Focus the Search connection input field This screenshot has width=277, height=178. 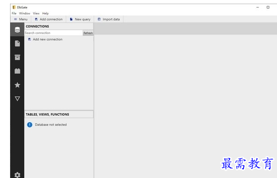tap(53, 33)
